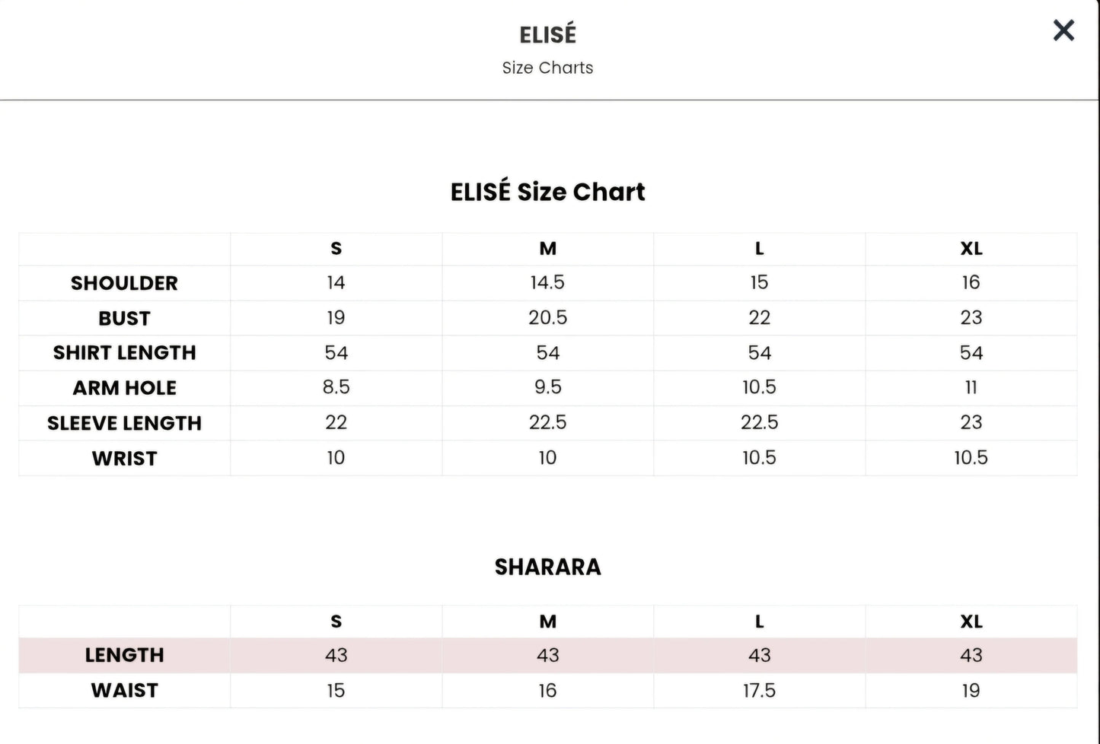
Task: Click the SHOULDER row label
Action: click(x=124, y=283)
